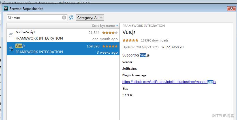Viewport: 237px width, 120px height.
Task: Open the Sort by: name dropdown
Action: tap(105, 26)
